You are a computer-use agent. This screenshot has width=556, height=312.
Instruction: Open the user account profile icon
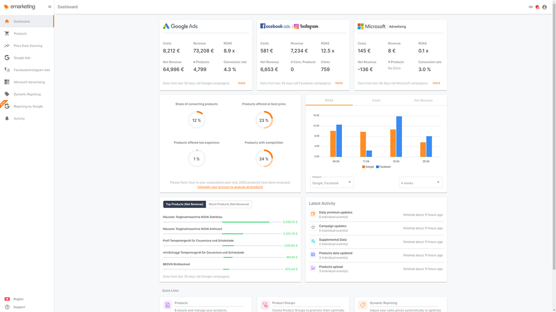(544, 7)
